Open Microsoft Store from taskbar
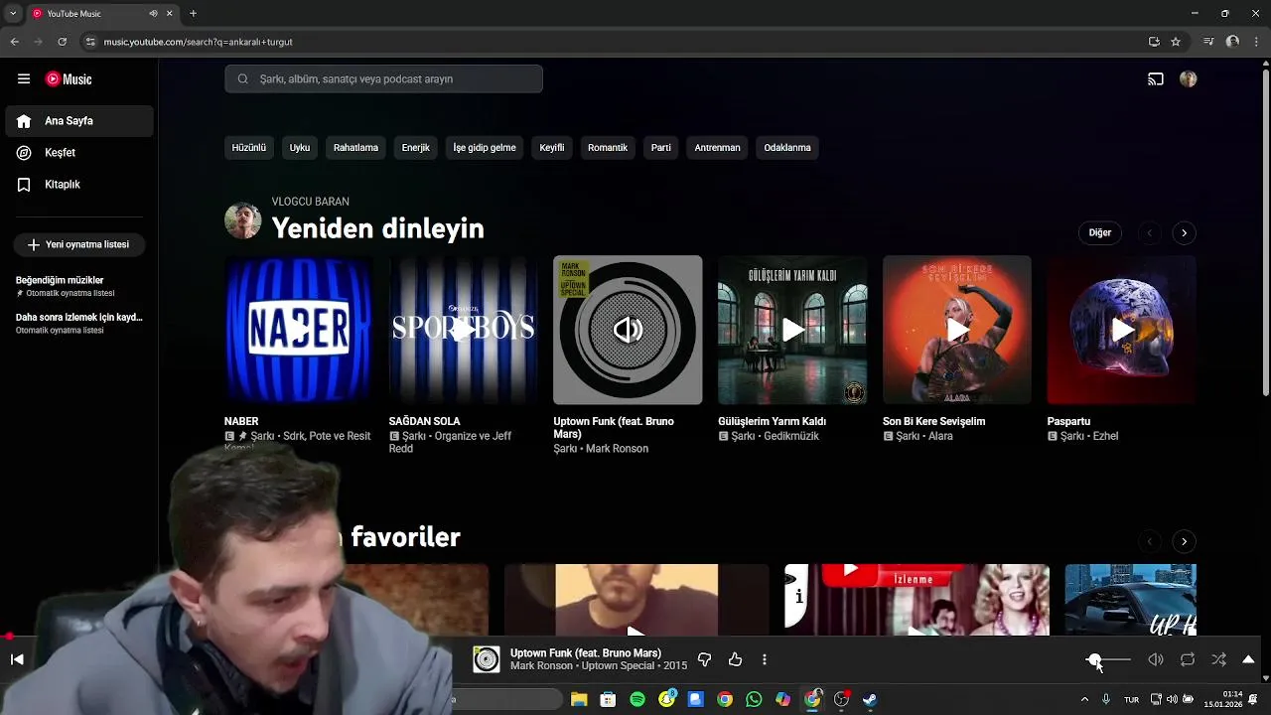The height and width of the screenshot is (715, 1271). click(608, 700)
